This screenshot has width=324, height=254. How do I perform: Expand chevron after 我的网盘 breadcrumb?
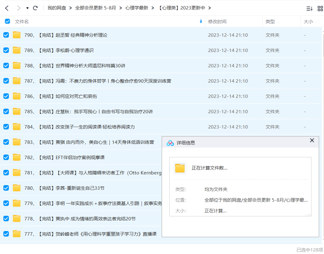[70, 8]
